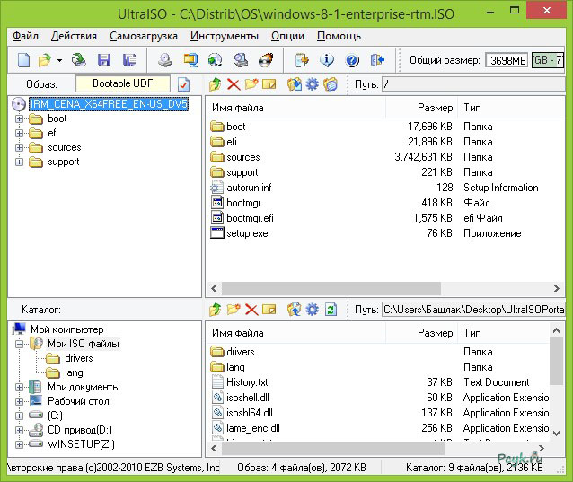
Task: Click the blue question mark Help icon
Action: click(352, 61)
